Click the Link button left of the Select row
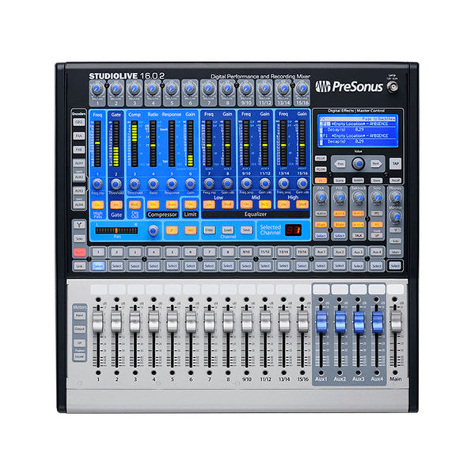This screenshot has width=475, height=475. click(x=79, y=266)
